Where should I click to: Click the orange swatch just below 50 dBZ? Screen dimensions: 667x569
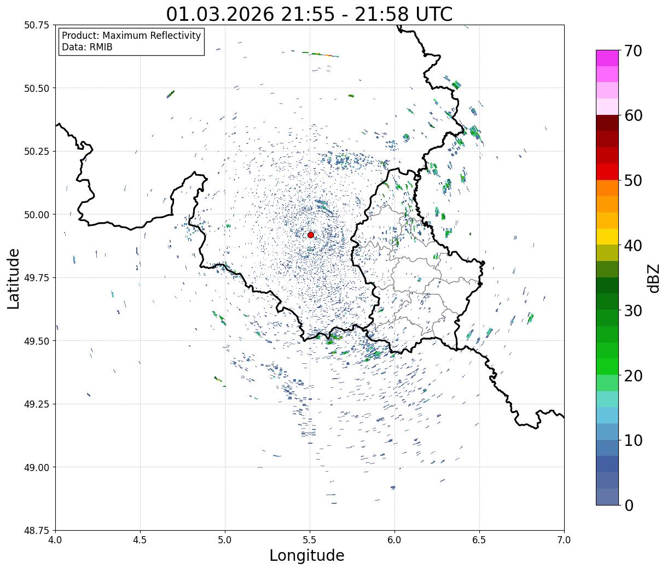point(607,188)
